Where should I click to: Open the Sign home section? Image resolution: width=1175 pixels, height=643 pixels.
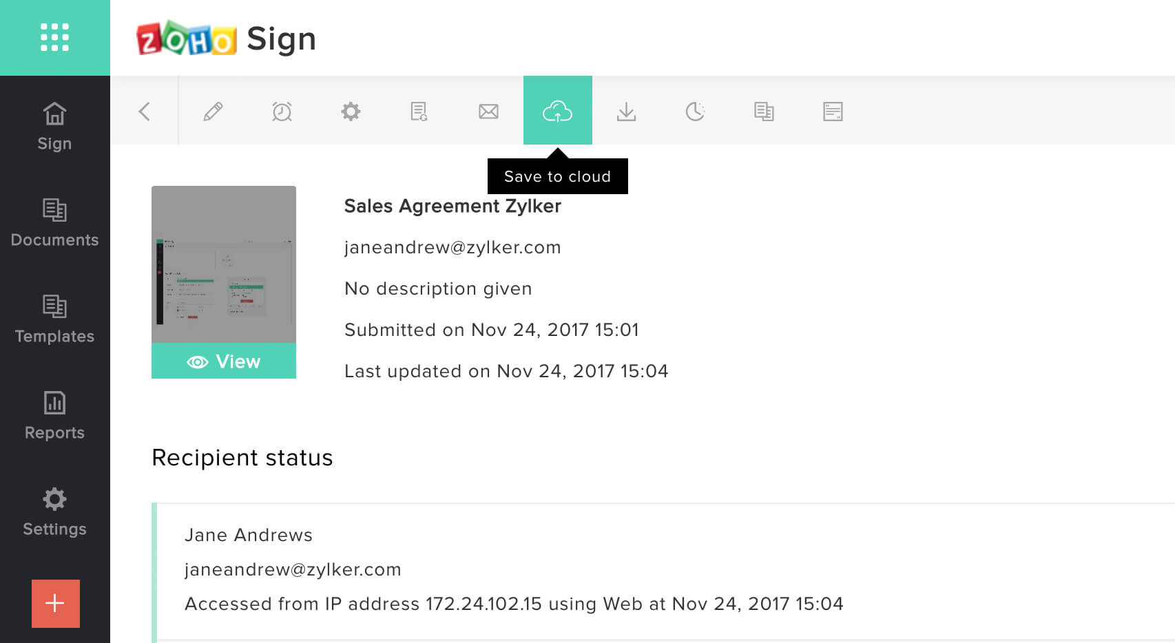point(55,124)
